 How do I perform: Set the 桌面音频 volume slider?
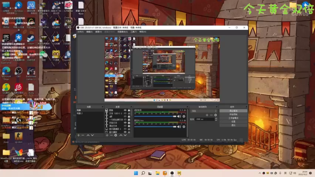click(x=155, y=116)
